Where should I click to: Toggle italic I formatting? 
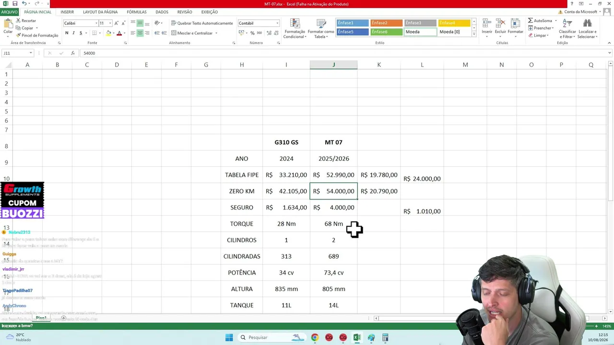pyautogui.click(x=73, y=33)
